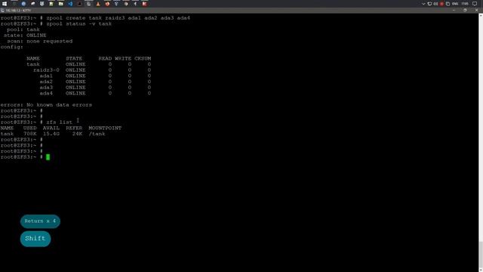Image resolution: width=483 pixels, height=272 pixels.
Task: Select the '15.4G' available value
Action: coord(51,134)
